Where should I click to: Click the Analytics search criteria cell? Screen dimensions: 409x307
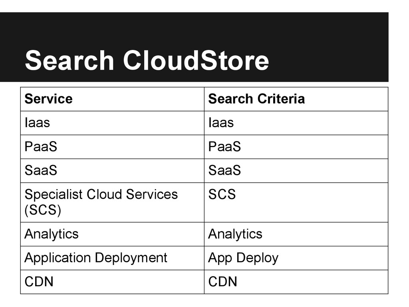[x=296, y=234]
